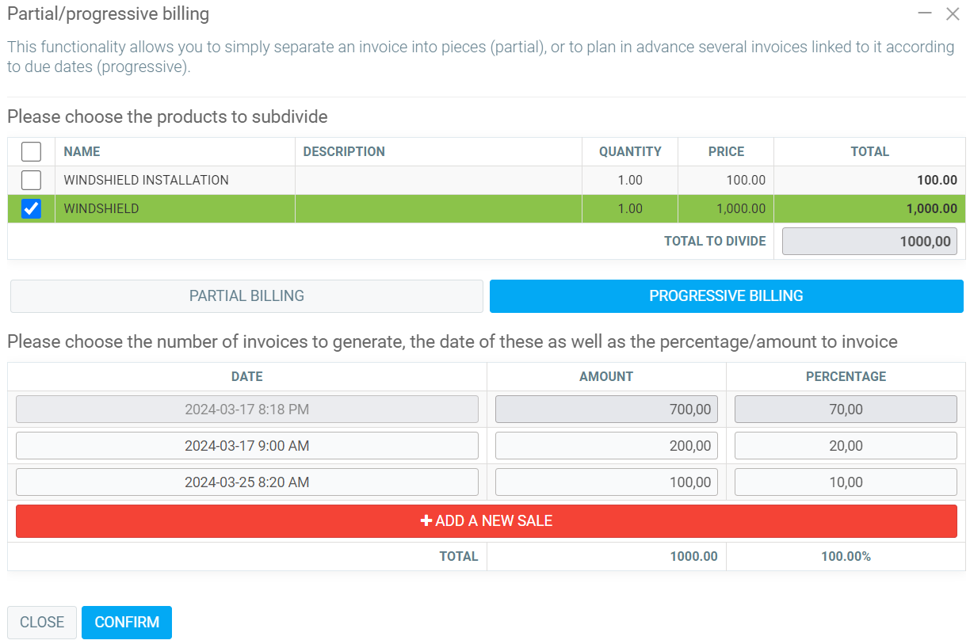This screenshot has height=644, width=970.
Task: Switch to the Partial Billing tab
Action: click(246, 295)
